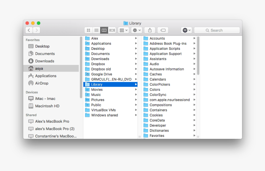Open the item arrangement dropdown
The height and width of the screenshot is (171, 265).
click(124, 30)
